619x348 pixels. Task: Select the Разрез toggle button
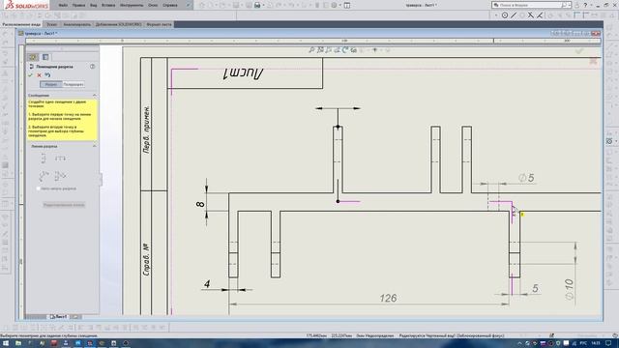(51, 84)
